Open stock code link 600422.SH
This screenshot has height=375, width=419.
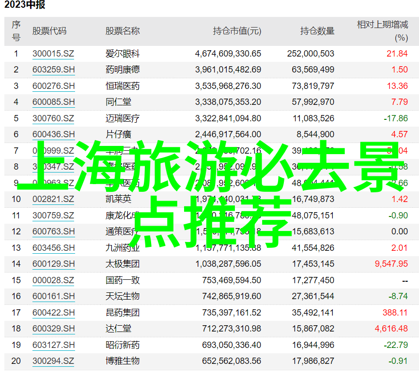click(x=53, y=313)
